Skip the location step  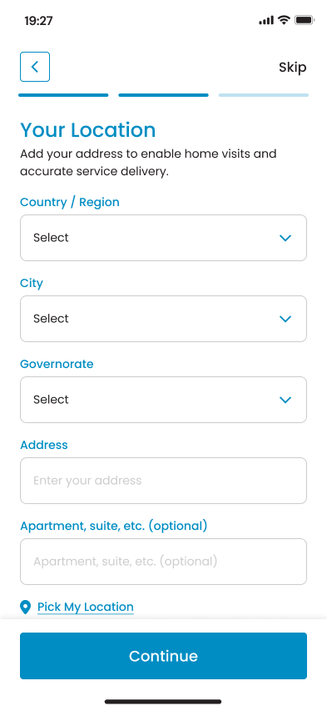[x=292, y=67]
